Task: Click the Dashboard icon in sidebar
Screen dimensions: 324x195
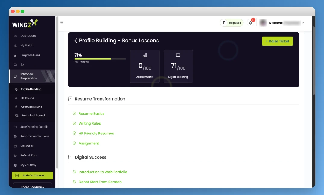Action: pyautogui.click(x=15, y=36)
